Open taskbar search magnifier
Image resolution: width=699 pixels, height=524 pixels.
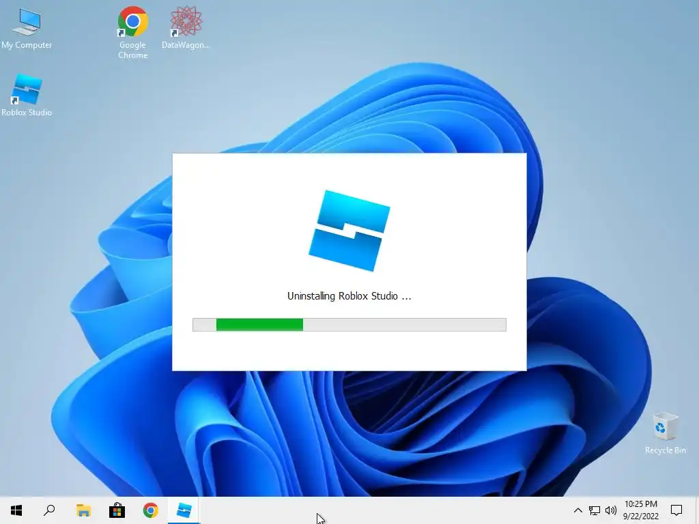49,510
